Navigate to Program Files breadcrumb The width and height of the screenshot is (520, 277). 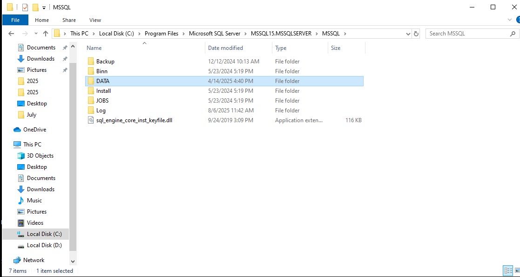tap(162, 33)
